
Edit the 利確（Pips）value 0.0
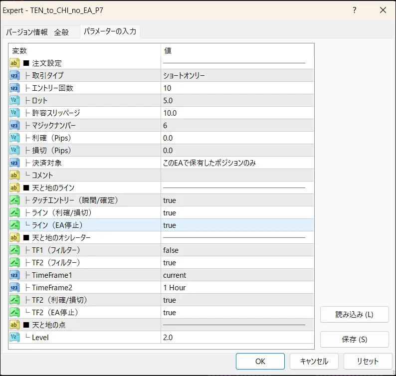click(x=237, y=138)
